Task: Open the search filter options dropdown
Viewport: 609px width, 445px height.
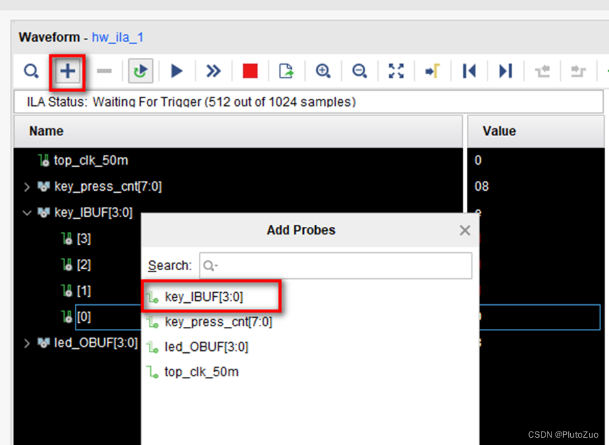Action: click(218, 266)
